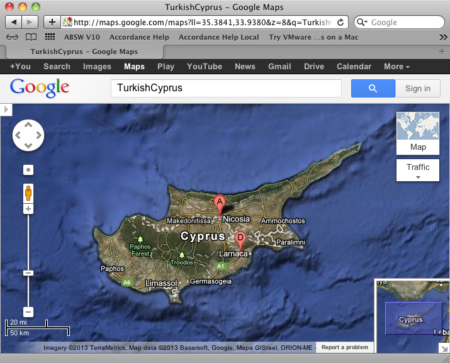Screen dimensions: 450x363
Task: Open the Traffic layer dropdown
Action: pos(417,170)
